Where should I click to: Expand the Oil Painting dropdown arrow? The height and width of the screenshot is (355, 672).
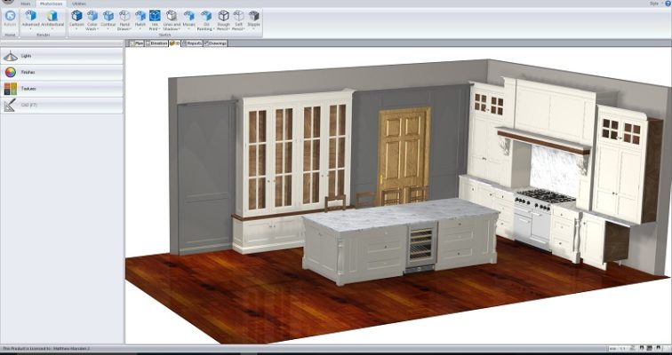coord(214,29)
